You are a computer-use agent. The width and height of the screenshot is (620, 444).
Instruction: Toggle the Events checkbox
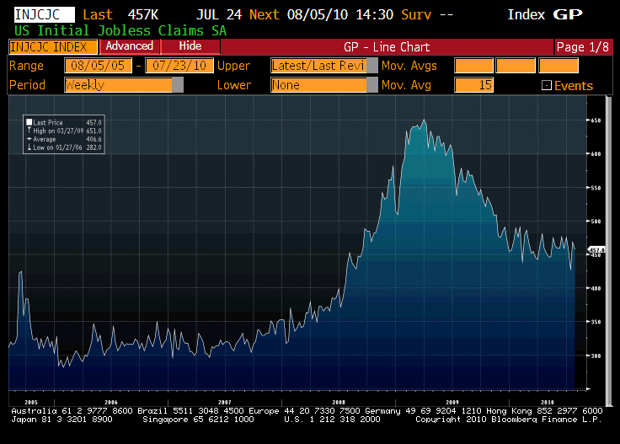tap(546, 85)
